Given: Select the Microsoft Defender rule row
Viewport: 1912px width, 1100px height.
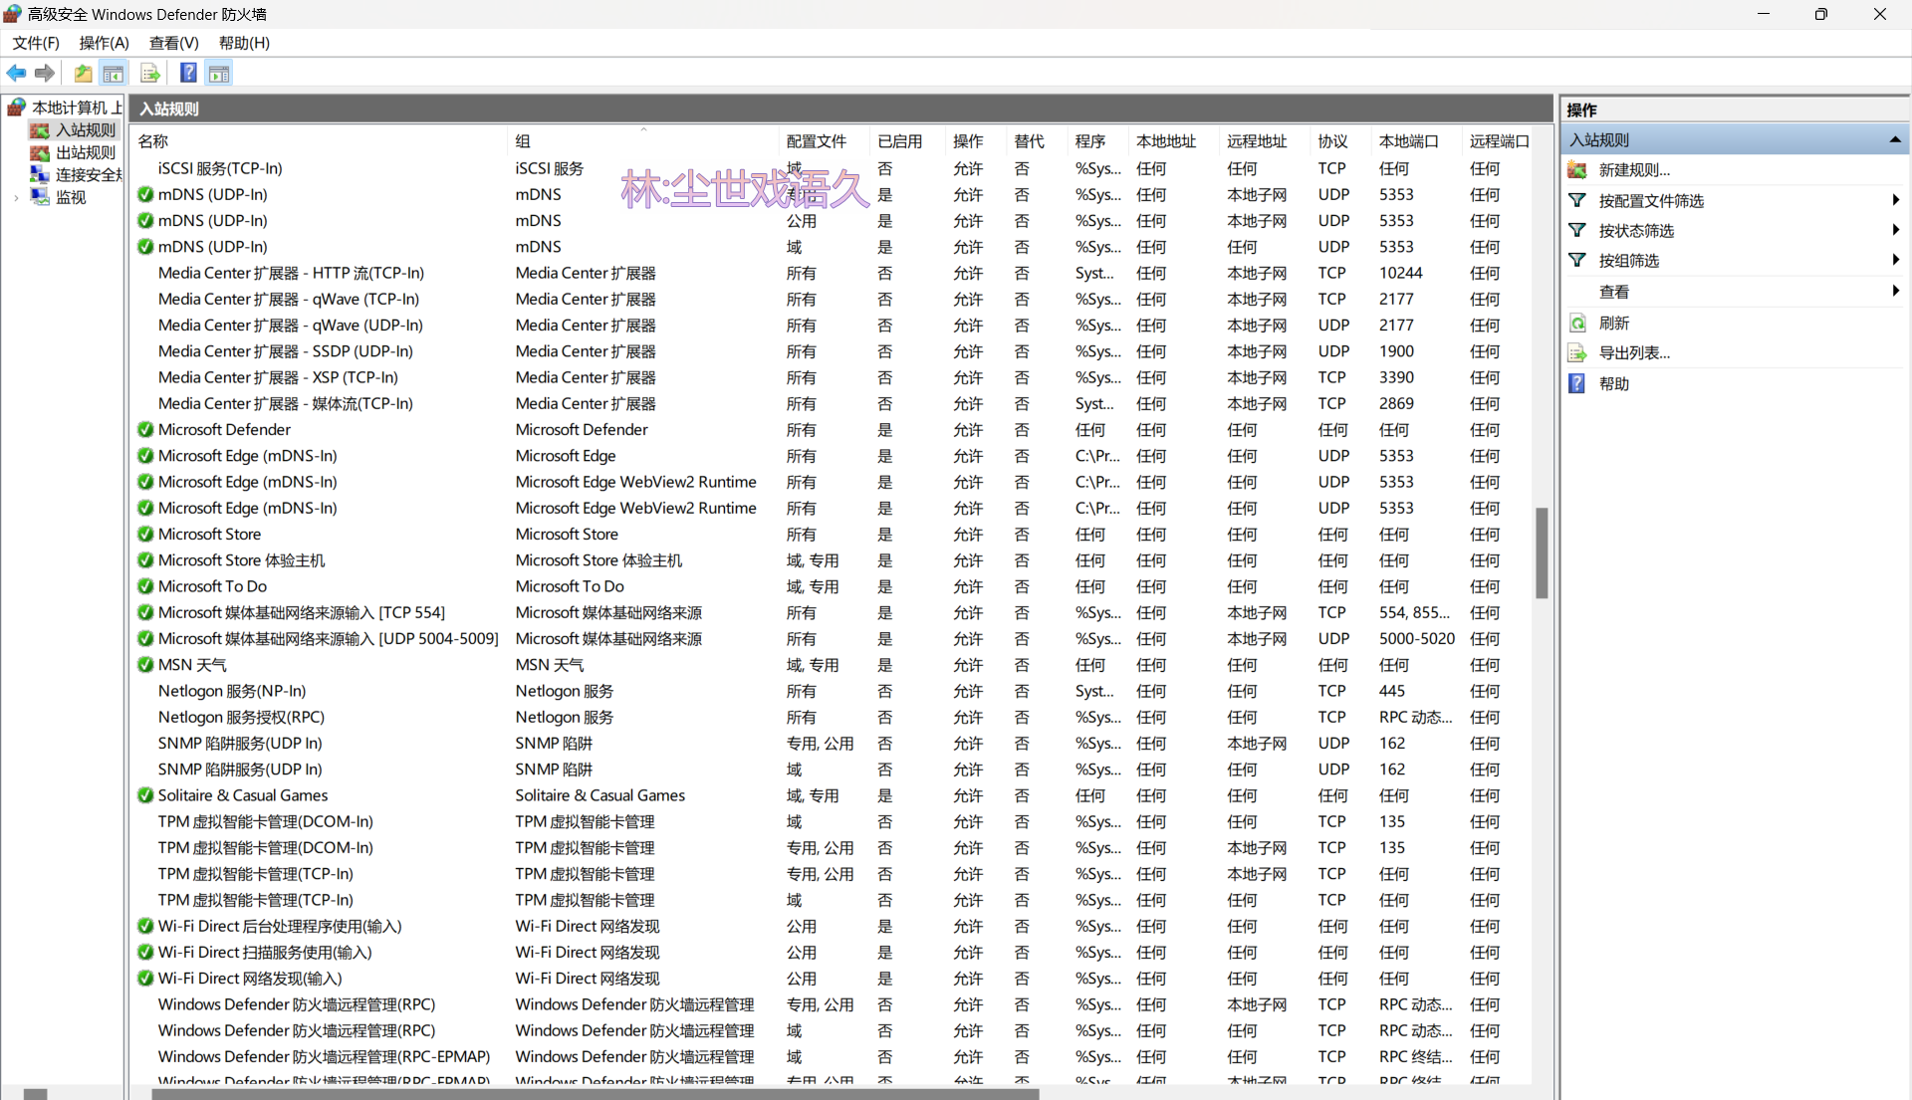Looking at the screenshot, I should click(x=224, y=430).
